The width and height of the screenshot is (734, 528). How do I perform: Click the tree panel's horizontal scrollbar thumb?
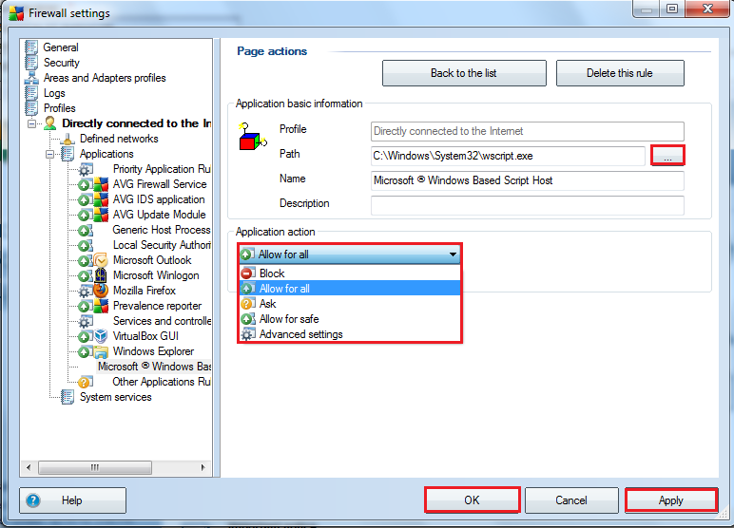(95, 467)
